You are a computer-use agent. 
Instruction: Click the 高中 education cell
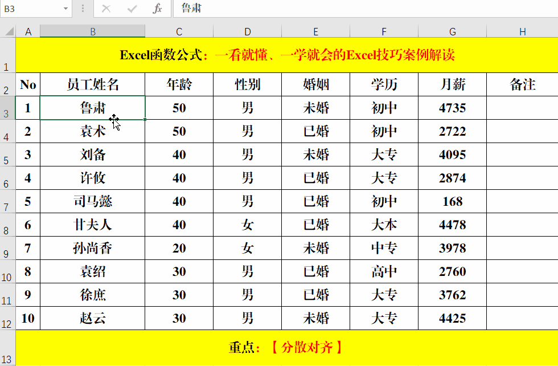[384, 271]
